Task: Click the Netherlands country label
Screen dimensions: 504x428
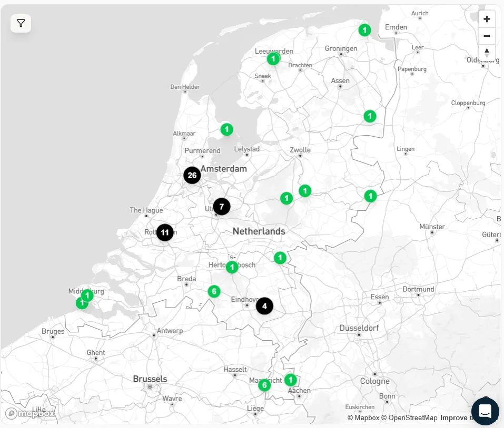Action: (x=259, y=231)
